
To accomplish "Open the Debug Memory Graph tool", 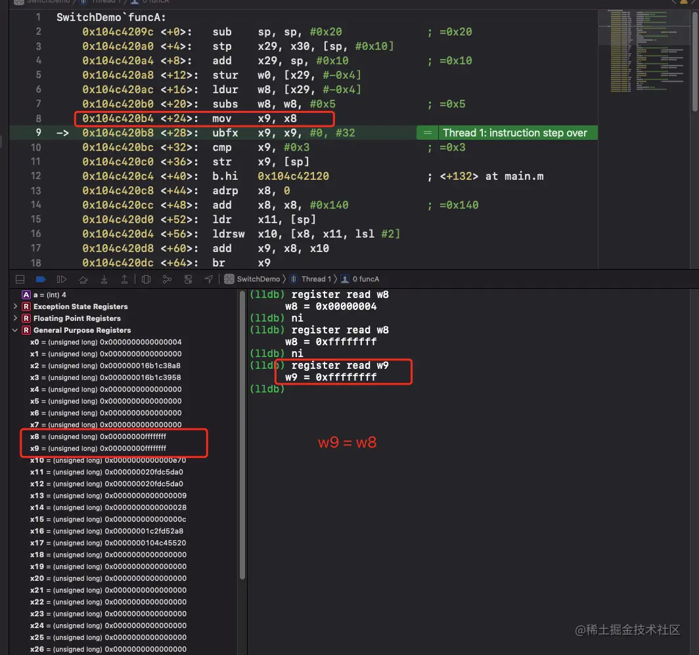I will 167,279.
